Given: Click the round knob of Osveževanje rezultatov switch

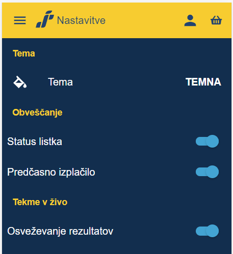Looking at the screenshot, I should click(212, 231).
